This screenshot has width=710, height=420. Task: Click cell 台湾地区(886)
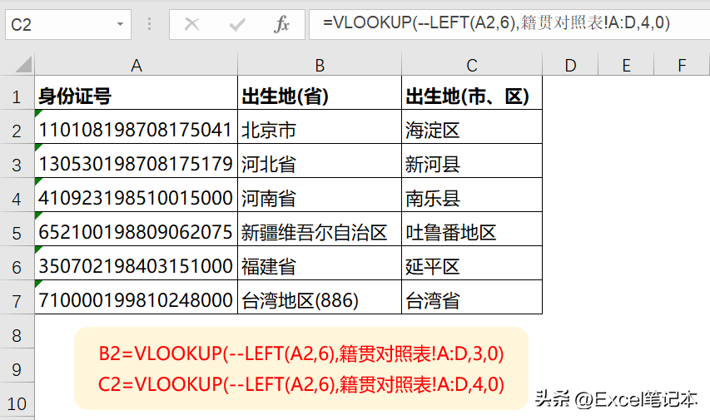point(320,297)
